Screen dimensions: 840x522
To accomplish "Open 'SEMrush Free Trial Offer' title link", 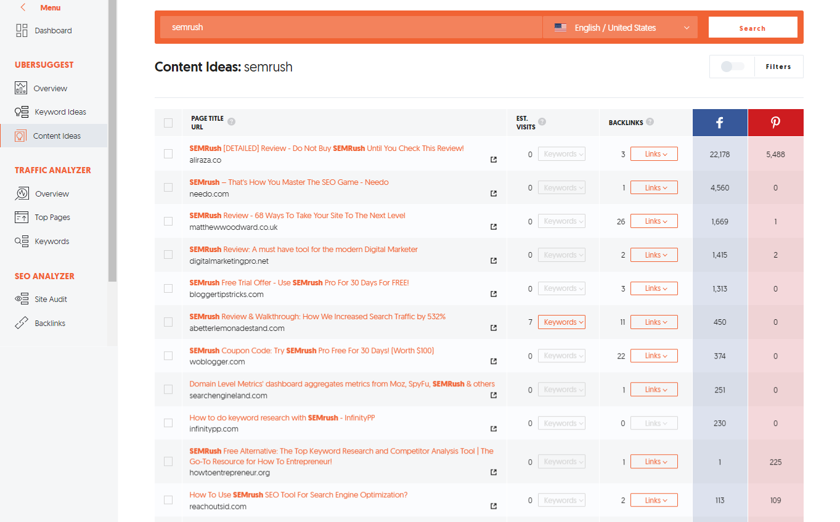I will tap(299, 283).
